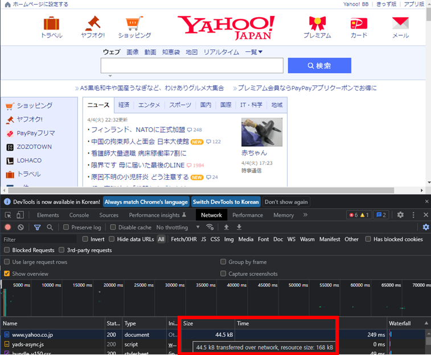Dismiss the DevTools language infobar
This screenshot has width=431, height=355.
click(426, 201)
